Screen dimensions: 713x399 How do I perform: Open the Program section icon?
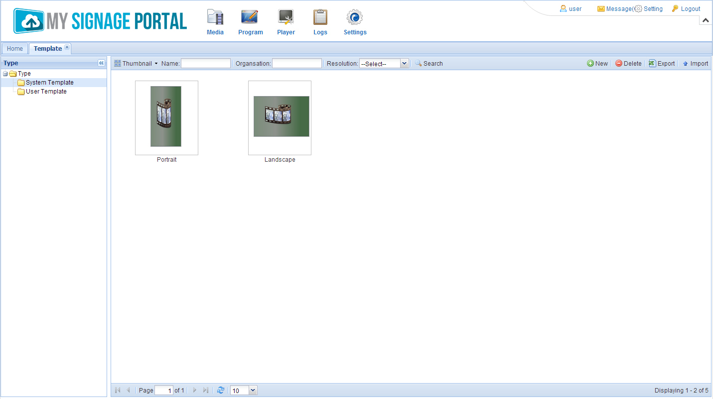pyautogui.click(x=250, y=18)
